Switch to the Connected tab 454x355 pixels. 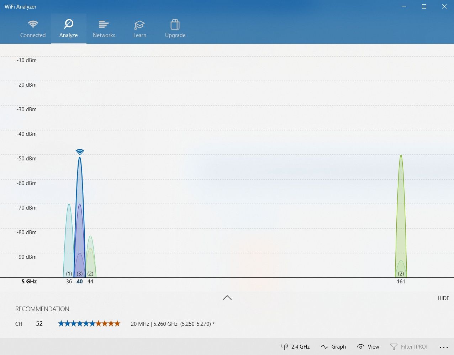[33, 29]
